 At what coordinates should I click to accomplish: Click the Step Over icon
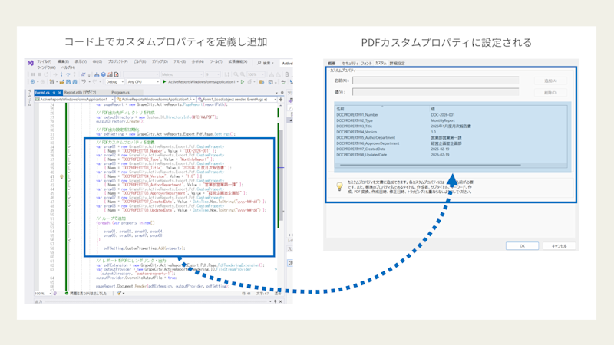click(68, 74)
